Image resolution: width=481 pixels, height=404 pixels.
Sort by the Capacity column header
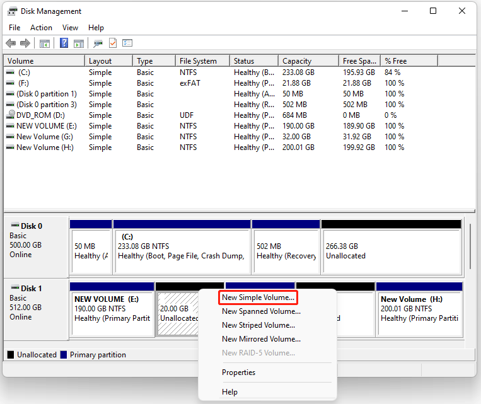309,61
